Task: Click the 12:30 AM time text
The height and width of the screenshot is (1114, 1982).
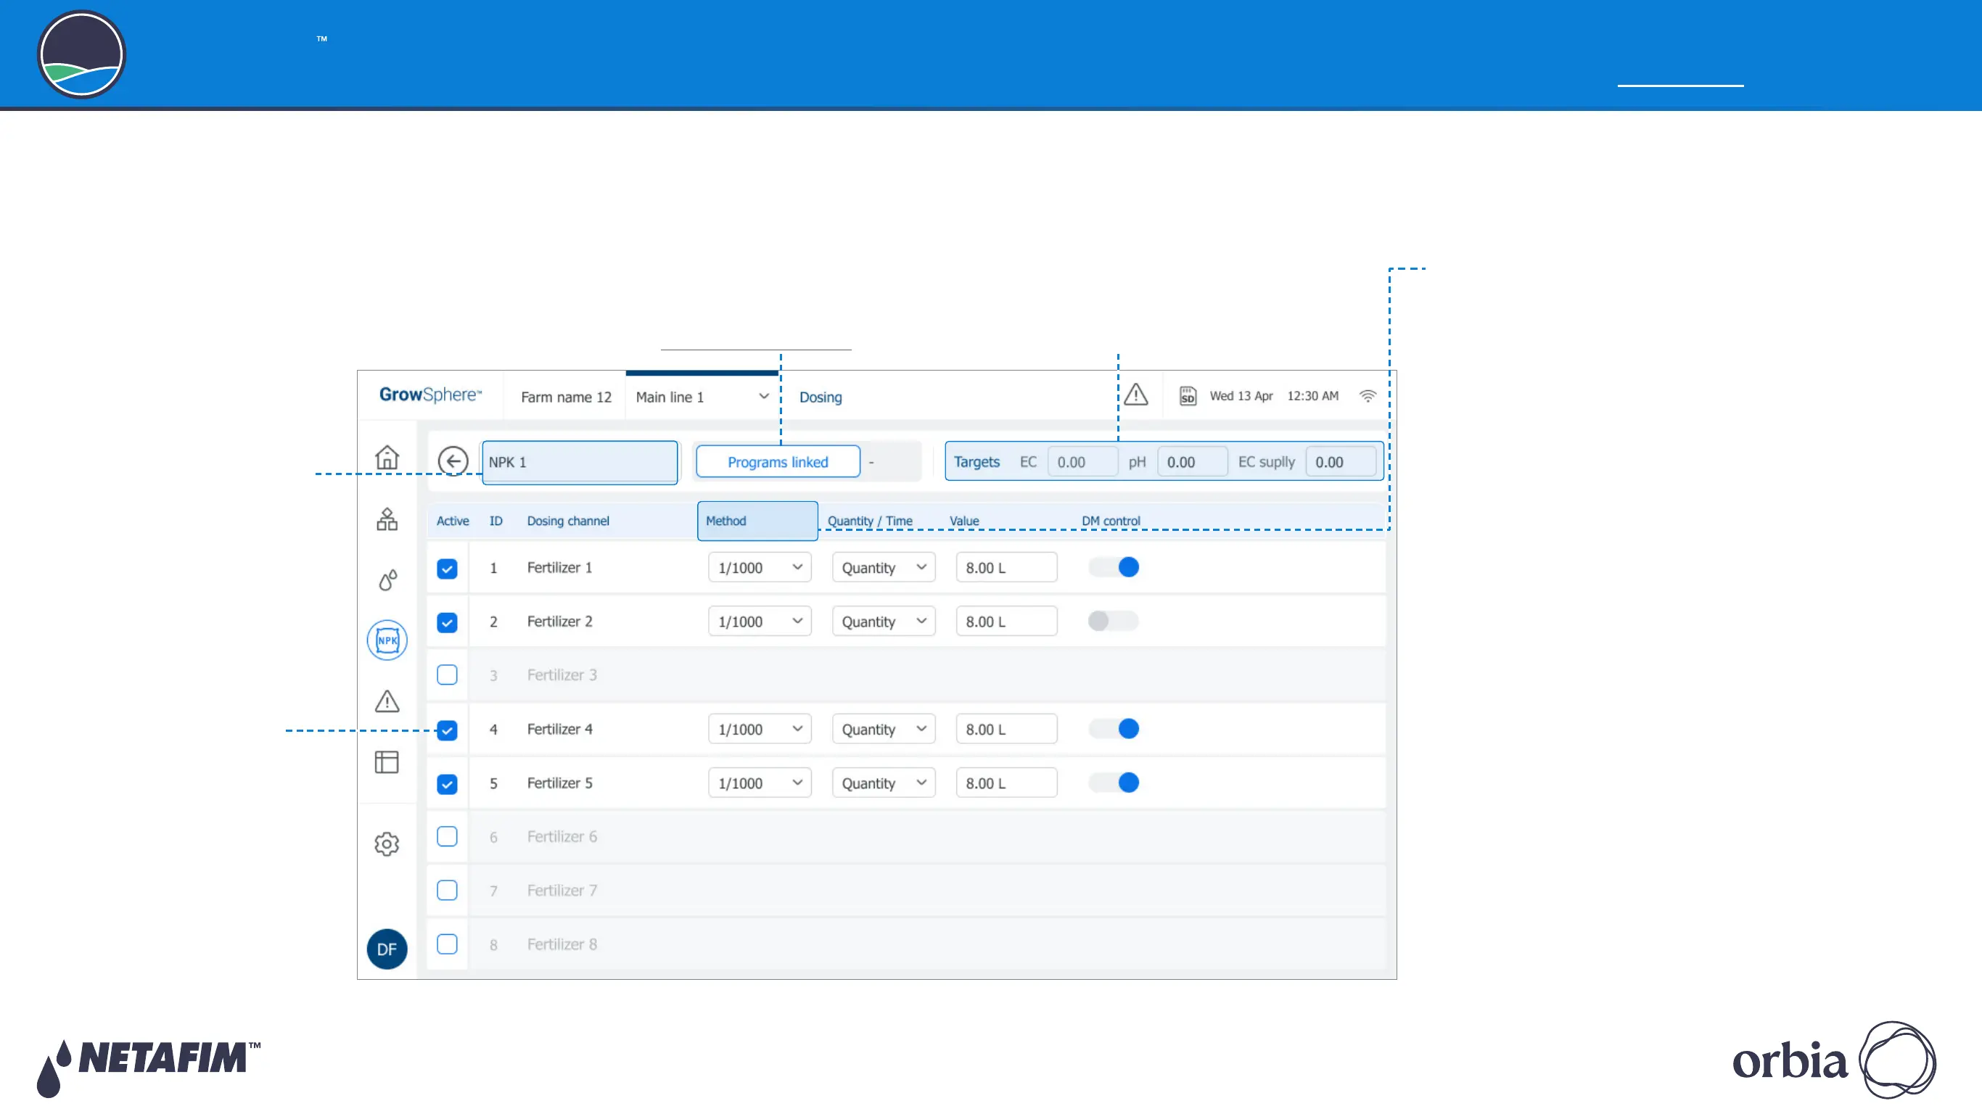Action: click(1312, 395)
